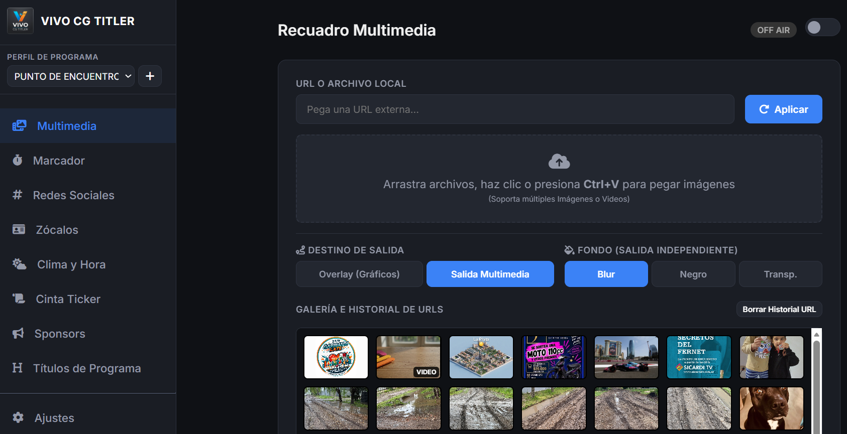Click the OFF AIR status badge

(773, 30)
